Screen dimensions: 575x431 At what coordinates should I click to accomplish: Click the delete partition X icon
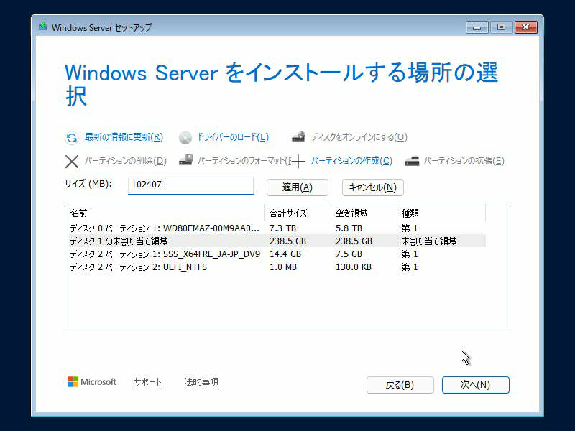(72, 162)
